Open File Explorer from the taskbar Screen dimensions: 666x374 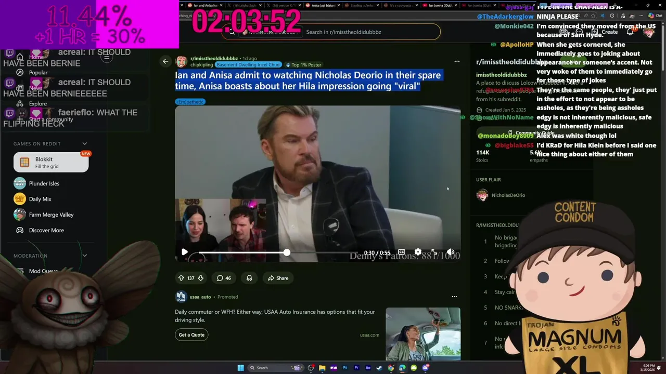[x=322, y=368]
